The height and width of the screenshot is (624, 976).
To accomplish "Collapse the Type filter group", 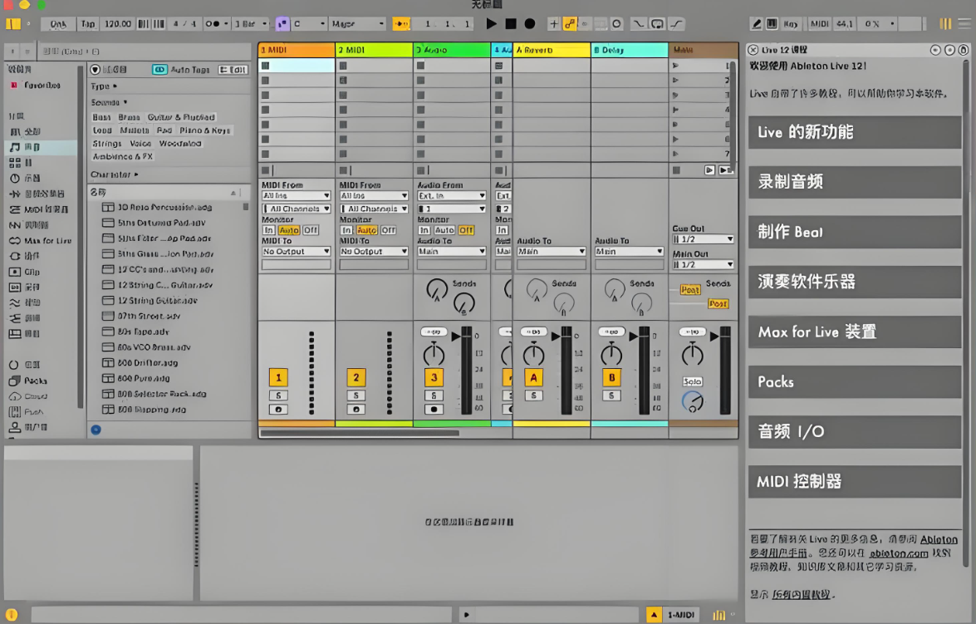I will 104,86.
